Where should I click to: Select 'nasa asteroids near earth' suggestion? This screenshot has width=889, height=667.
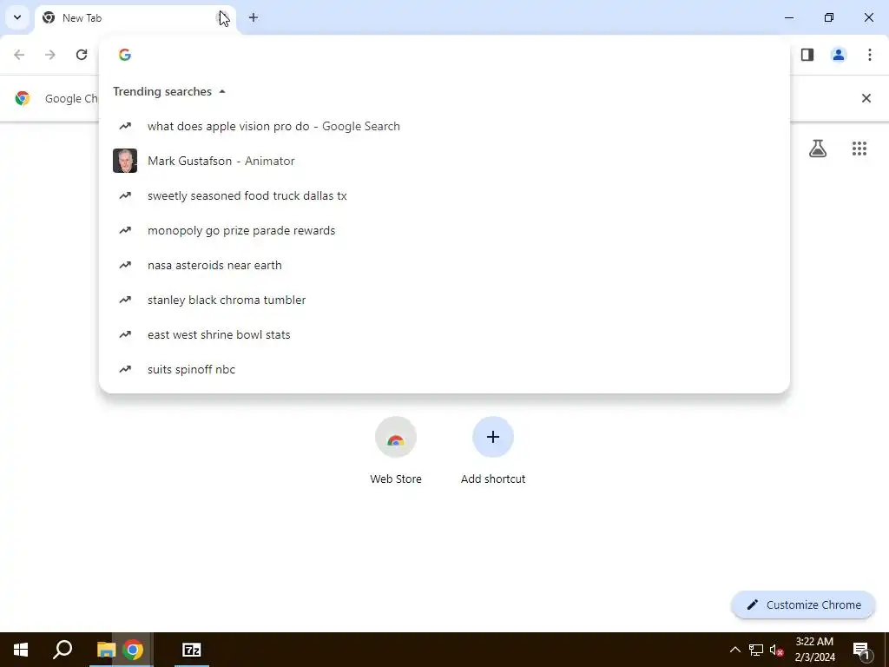coord(444,265)
